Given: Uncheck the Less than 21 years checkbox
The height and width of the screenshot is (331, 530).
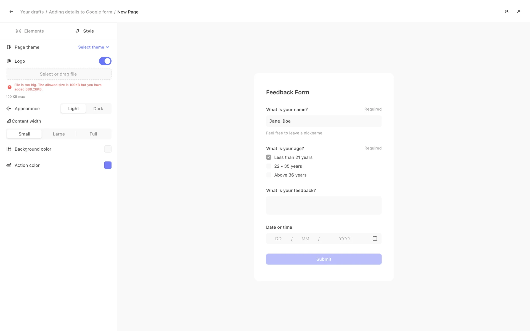Looking at the screenshot, I should [269, 157].
